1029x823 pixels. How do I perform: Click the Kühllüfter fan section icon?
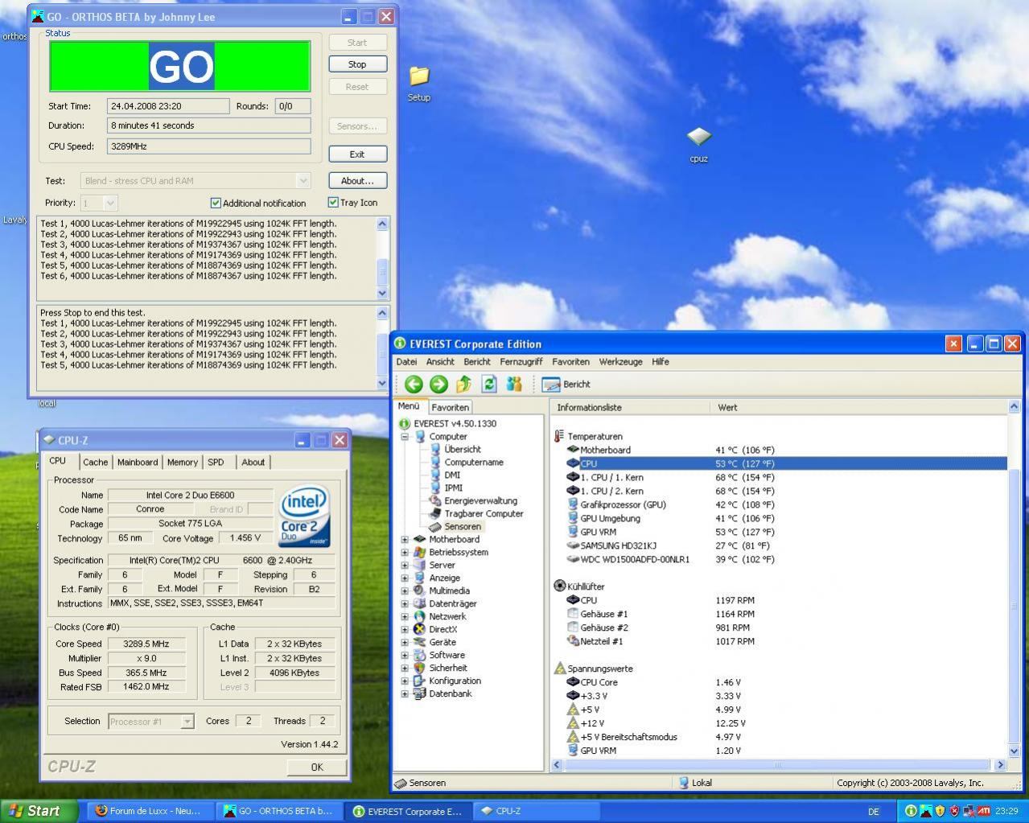[560, 586]
